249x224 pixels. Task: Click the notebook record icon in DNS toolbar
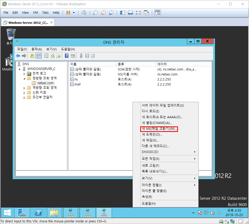[87, 56]
